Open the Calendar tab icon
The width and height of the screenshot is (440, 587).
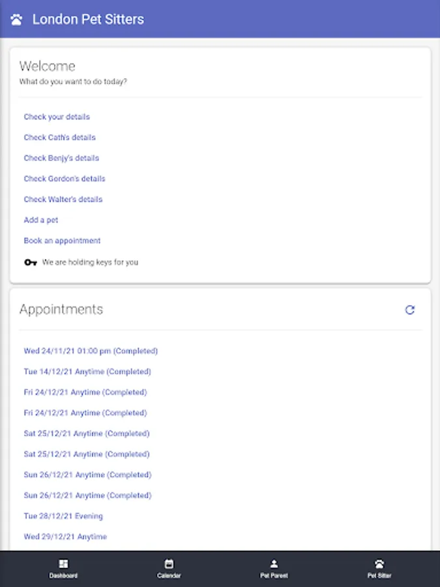click(169, 564)
